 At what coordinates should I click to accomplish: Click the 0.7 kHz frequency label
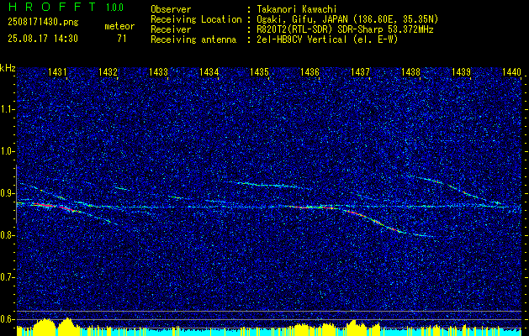coord(7,277)
